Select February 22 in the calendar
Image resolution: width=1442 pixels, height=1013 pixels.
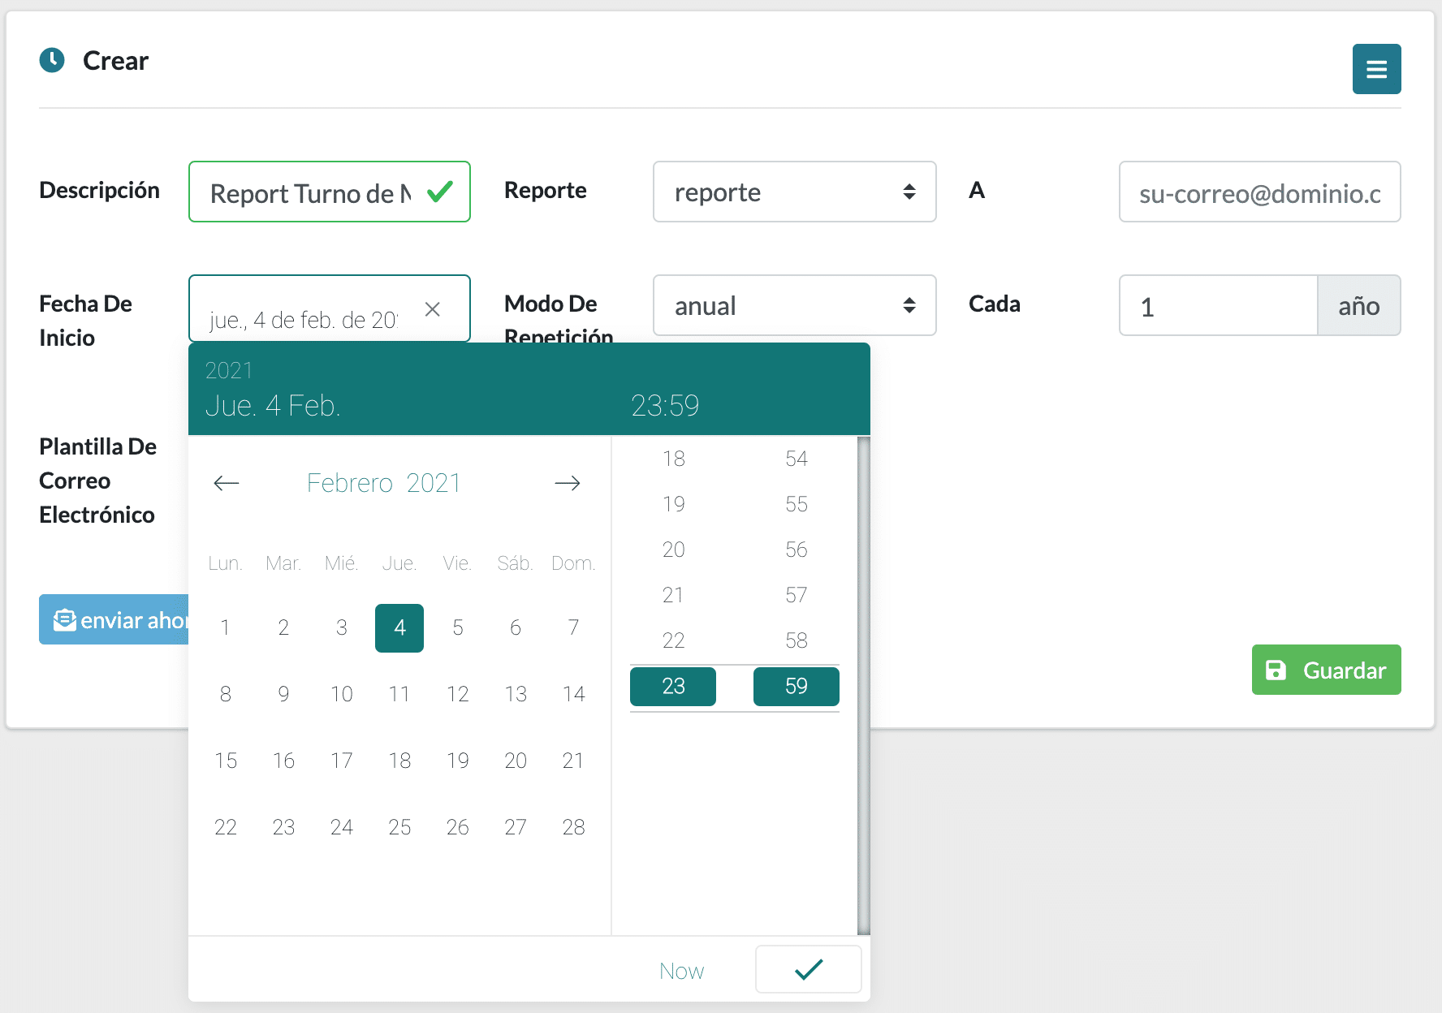pos(225,827)
